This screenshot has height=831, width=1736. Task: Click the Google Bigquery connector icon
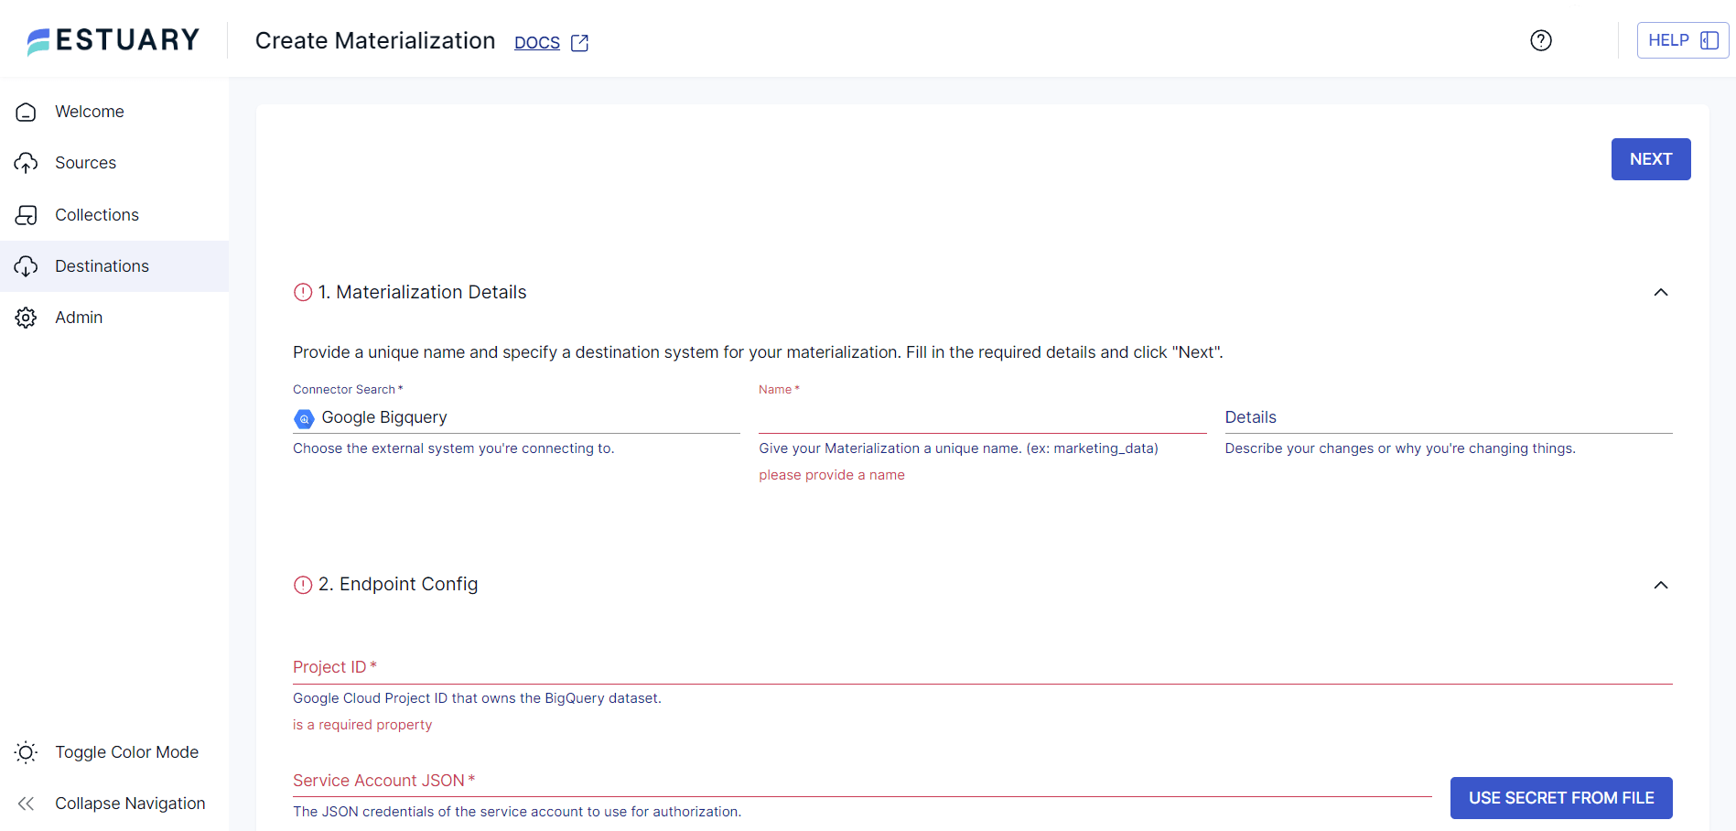coord(304,418)
